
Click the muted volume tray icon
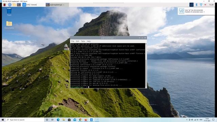pyautogui.click(x=205, y=5)
